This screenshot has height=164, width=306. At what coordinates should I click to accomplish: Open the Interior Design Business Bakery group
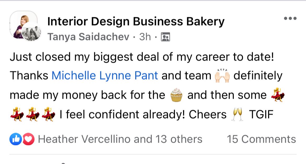(x=136, y=22)
